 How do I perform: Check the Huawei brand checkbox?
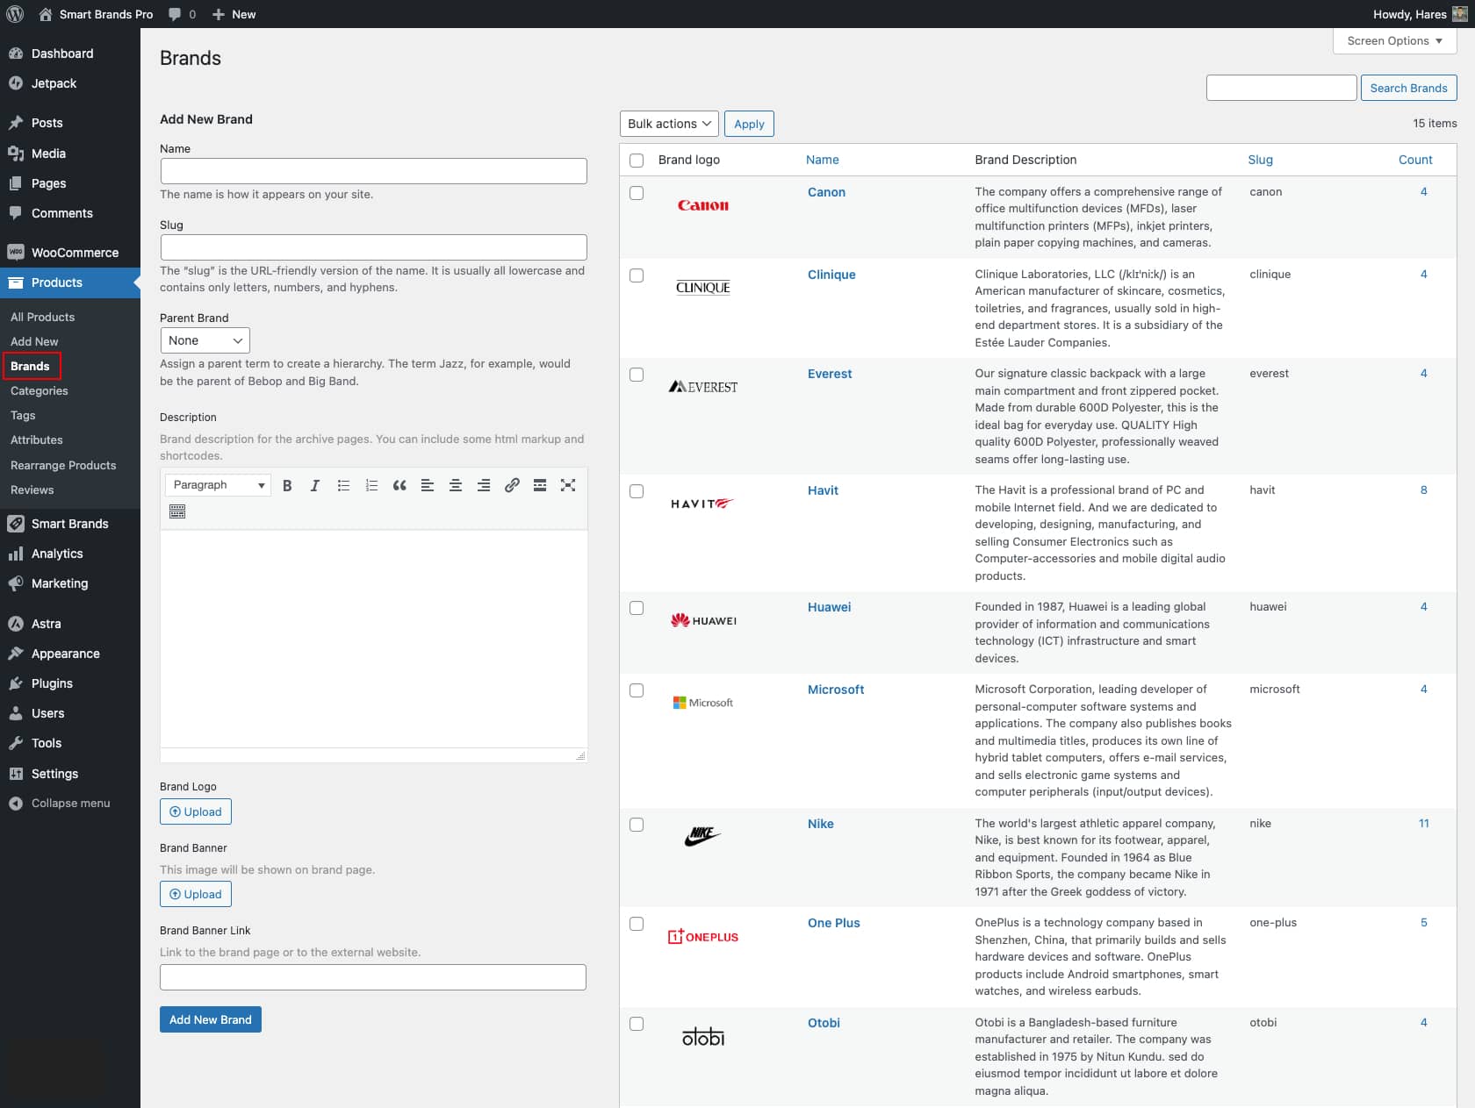[x=637, y=608]
